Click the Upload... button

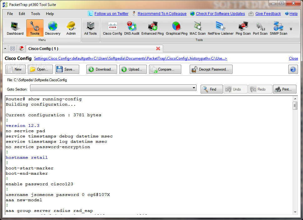133,69
